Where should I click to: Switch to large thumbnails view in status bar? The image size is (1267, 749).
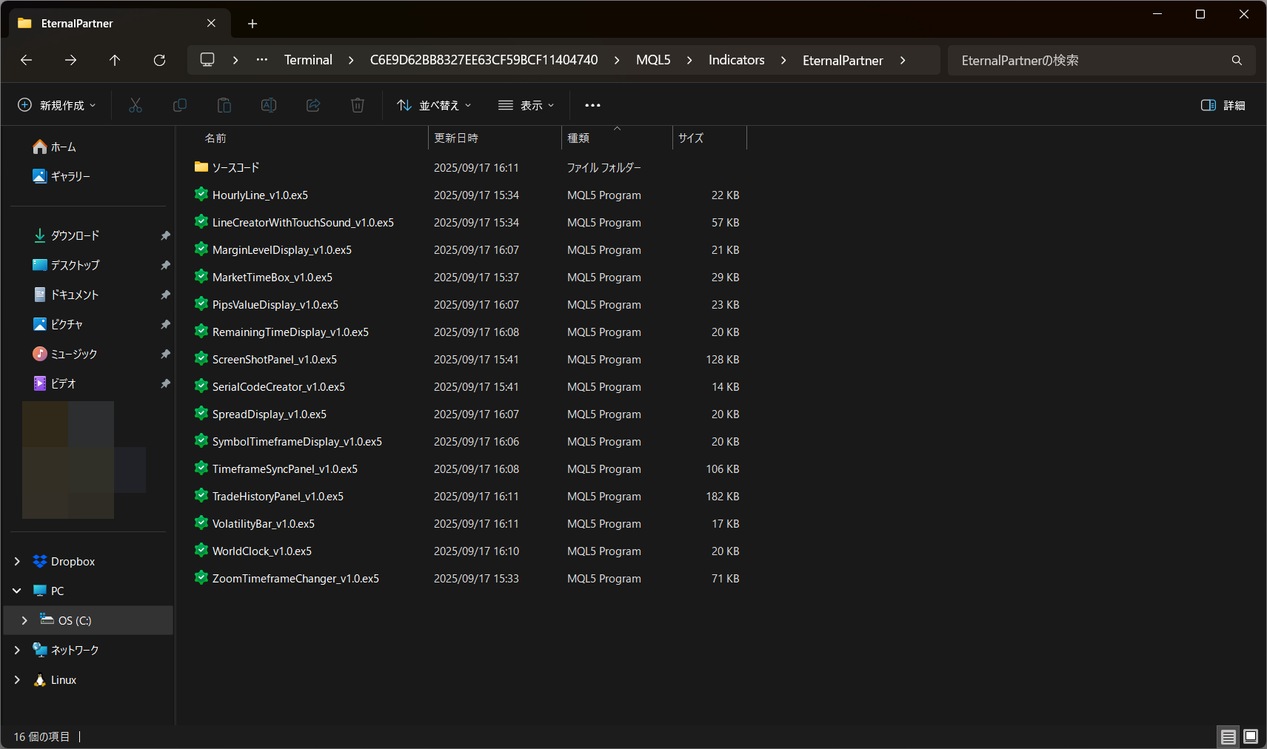(1251, 736)
